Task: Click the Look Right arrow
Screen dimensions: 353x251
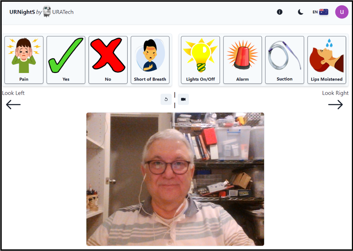Action: [x=335, y=105]
